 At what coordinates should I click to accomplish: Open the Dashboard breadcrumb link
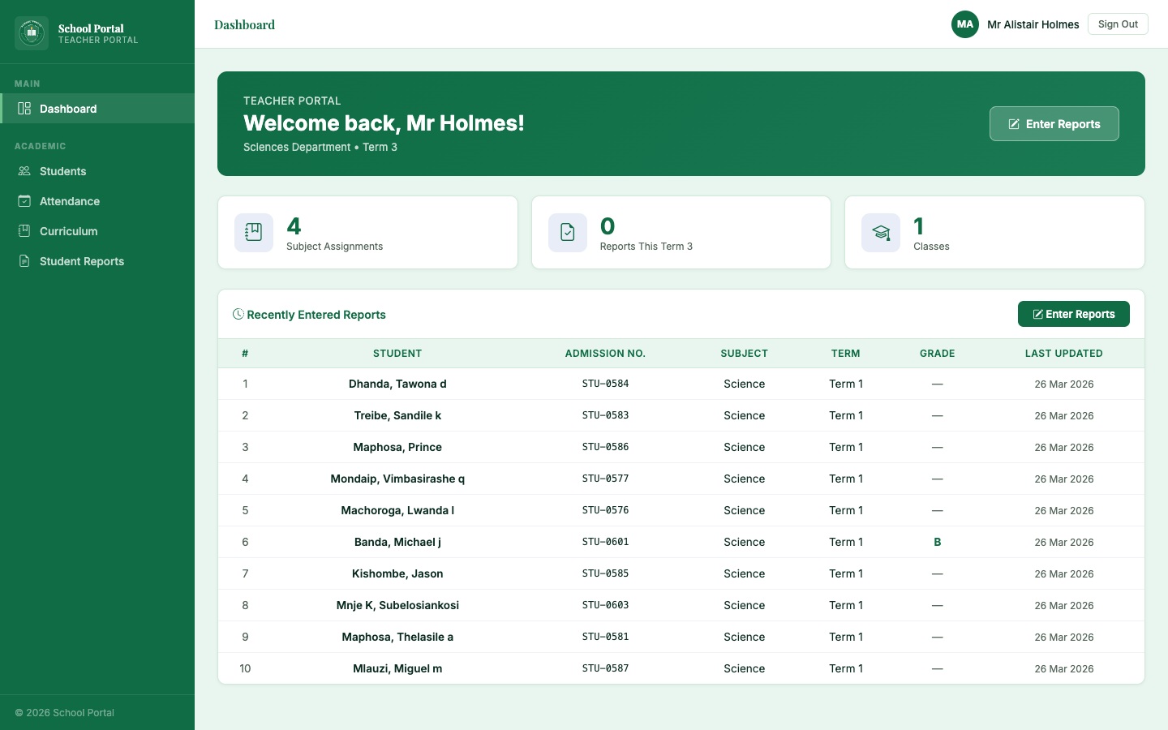[x=244, y=24]
